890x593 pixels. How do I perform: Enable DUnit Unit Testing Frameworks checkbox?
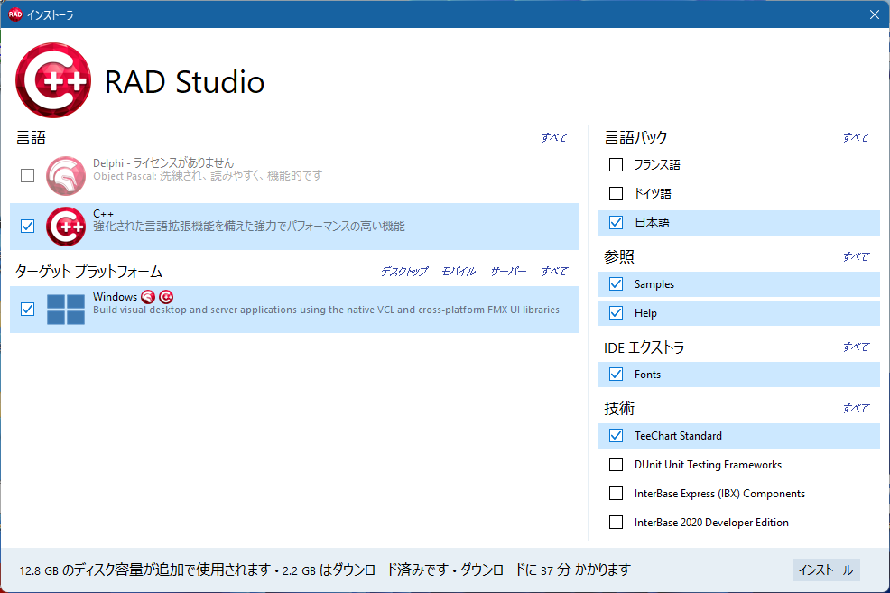coord(616,464)
